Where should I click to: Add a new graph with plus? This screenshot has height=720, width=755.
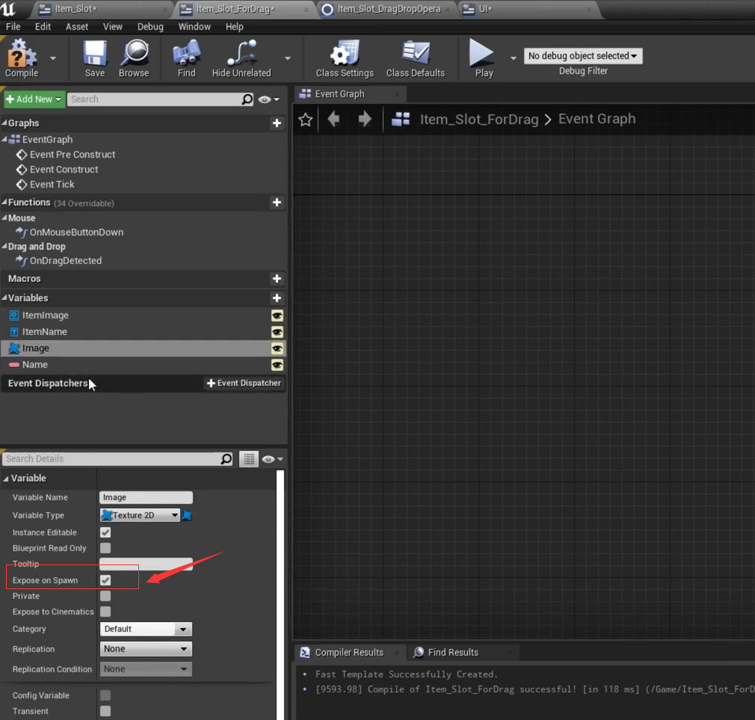click(x=277, y=123)
